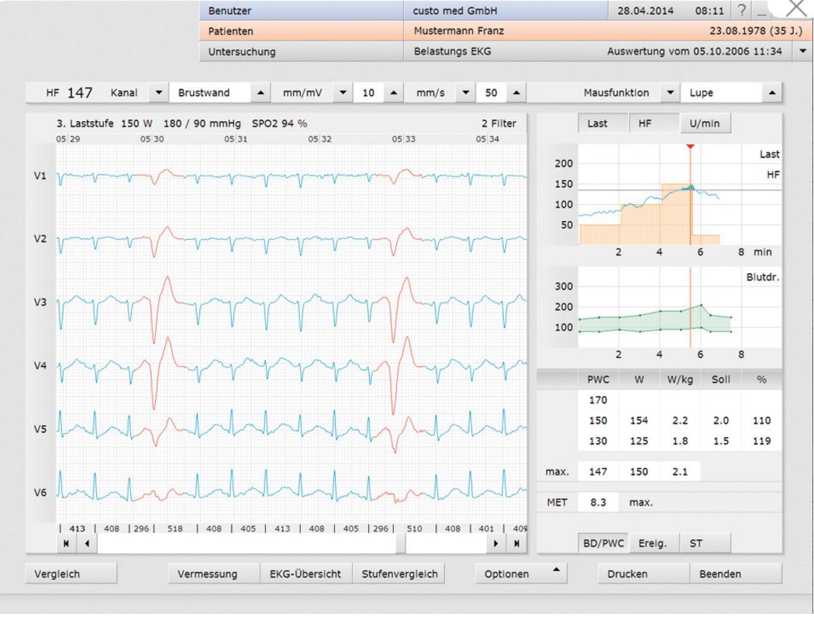Increase the mm/s speed value

click(516, 92)
